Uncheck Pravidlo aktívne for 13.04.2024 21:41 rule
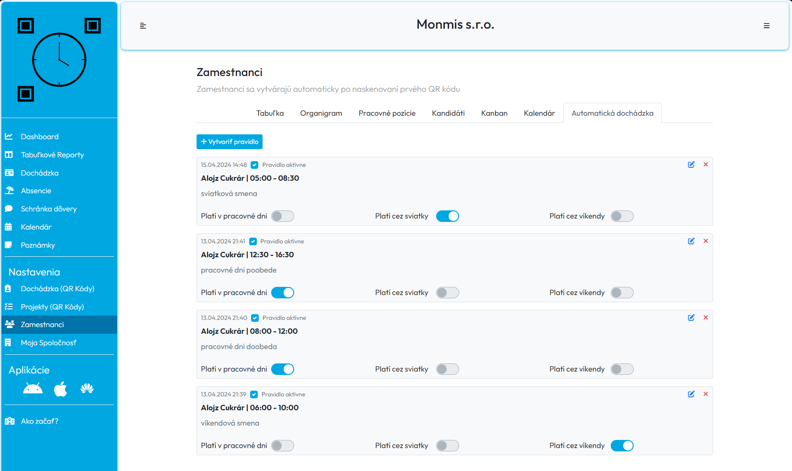The image size is (792, 471). click(x=253, y=241)
